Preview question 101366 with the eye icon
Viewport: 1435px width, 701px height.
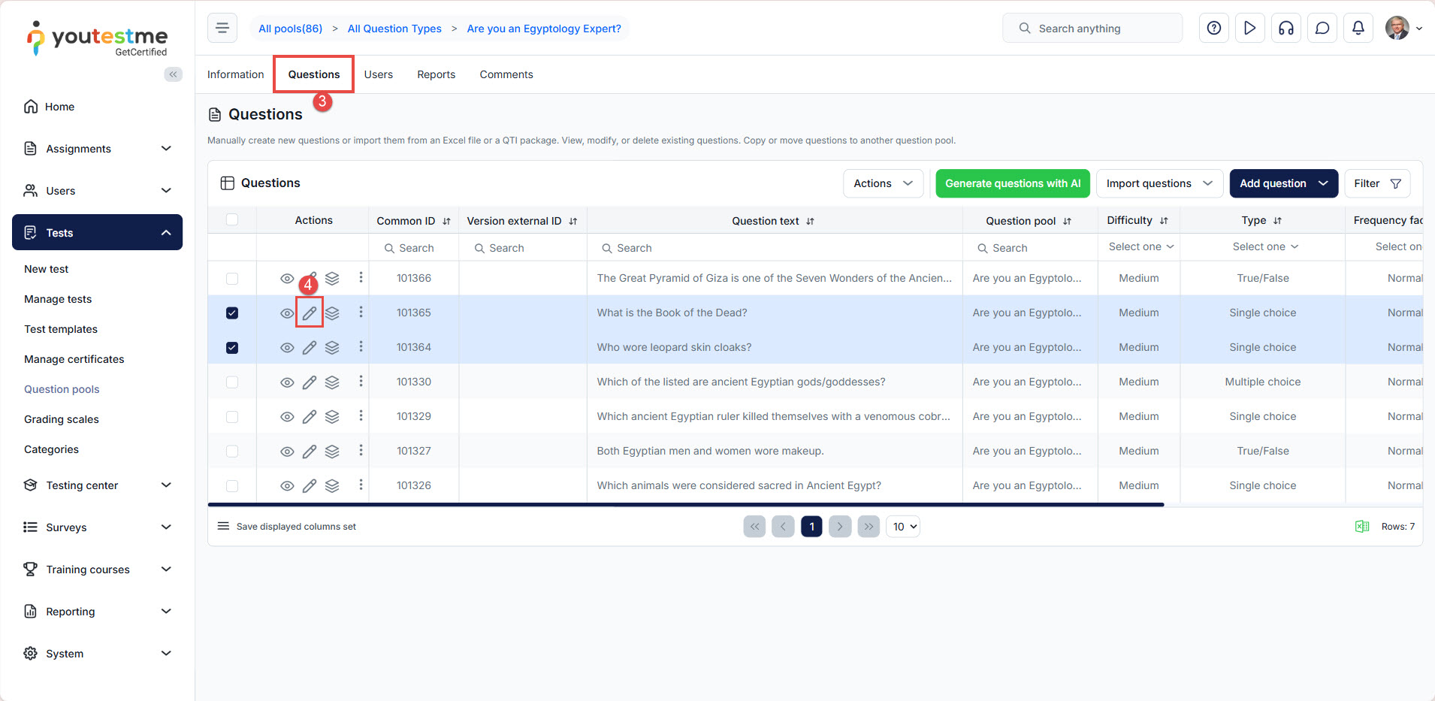point(287,279)
